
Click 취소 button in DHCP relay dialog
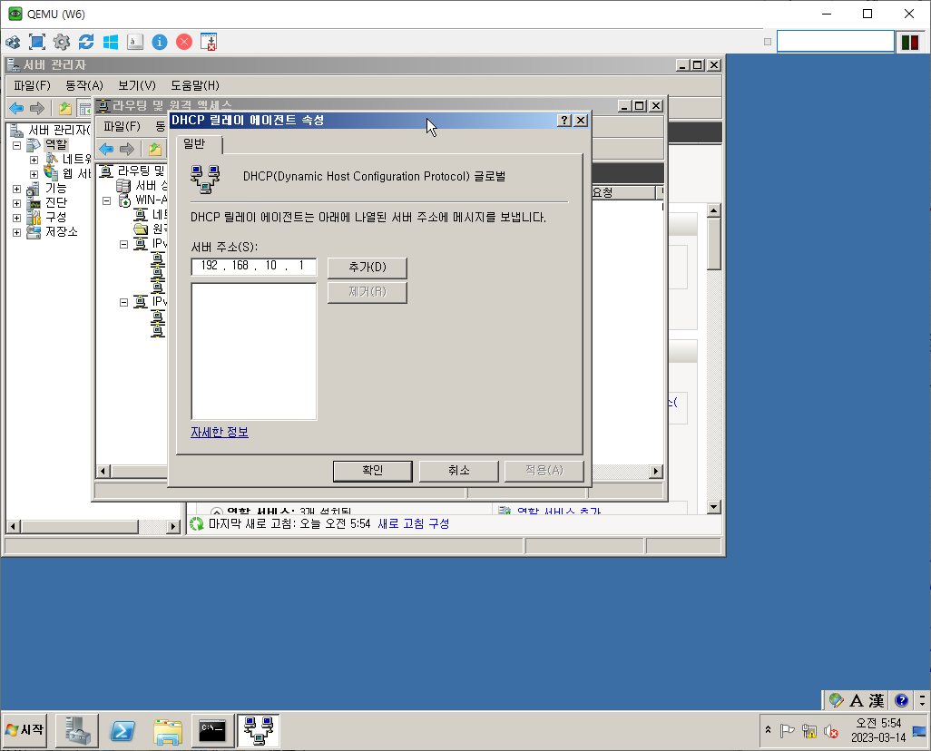click(x=459, y=471)
